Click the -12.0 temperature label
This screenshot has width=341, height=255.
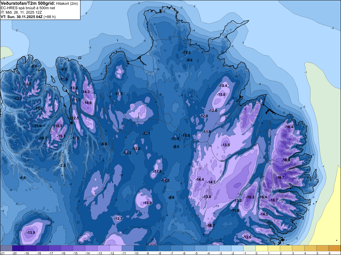tap(204, 116)
